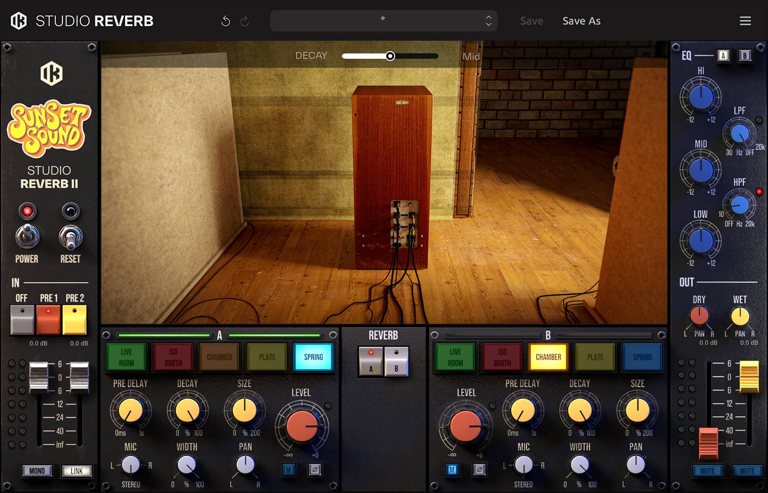
Task: Click the preset stepper arrows
Action: tap(488, 21)
